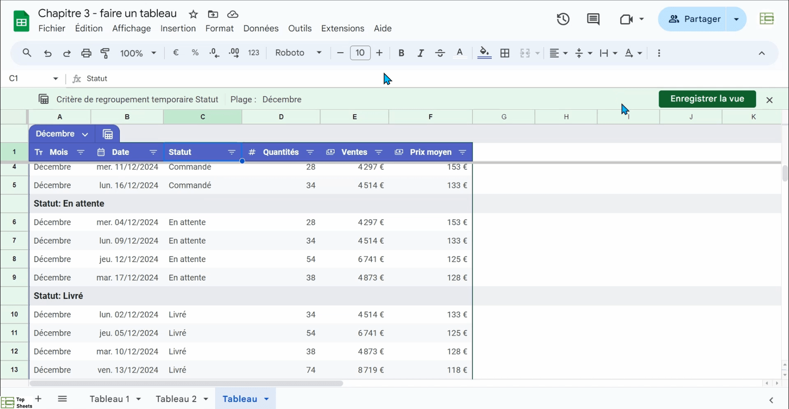Click the Partager share button
Screen dimensions: 789x409
click(694, 19)
